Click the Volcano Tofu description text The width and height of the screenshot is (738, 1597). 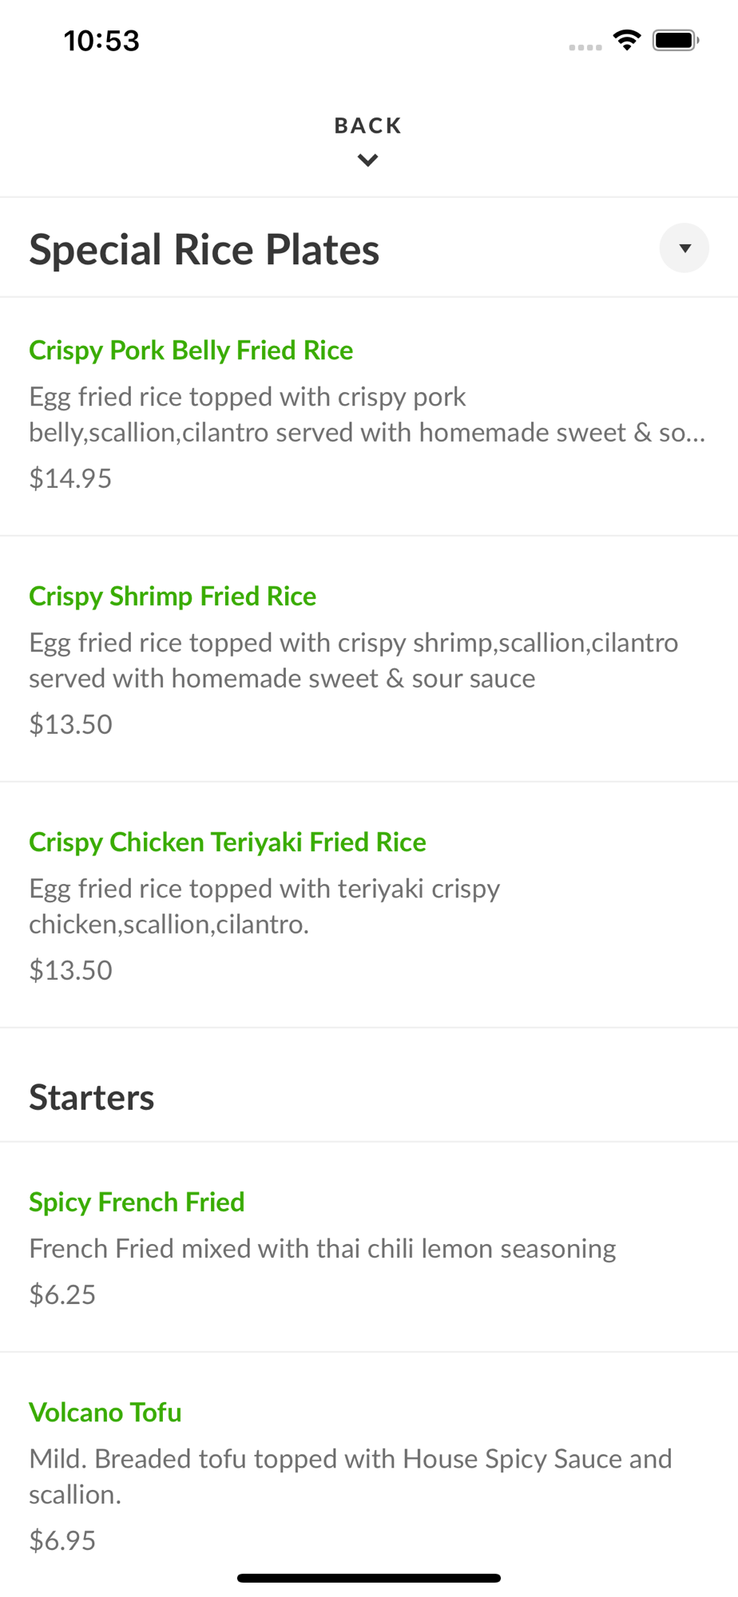350,1476
